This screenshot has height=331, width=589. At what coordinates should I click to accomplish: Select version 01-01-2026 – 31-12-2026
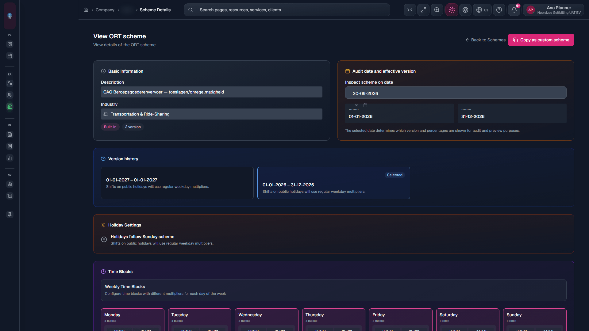pos(334,183)
